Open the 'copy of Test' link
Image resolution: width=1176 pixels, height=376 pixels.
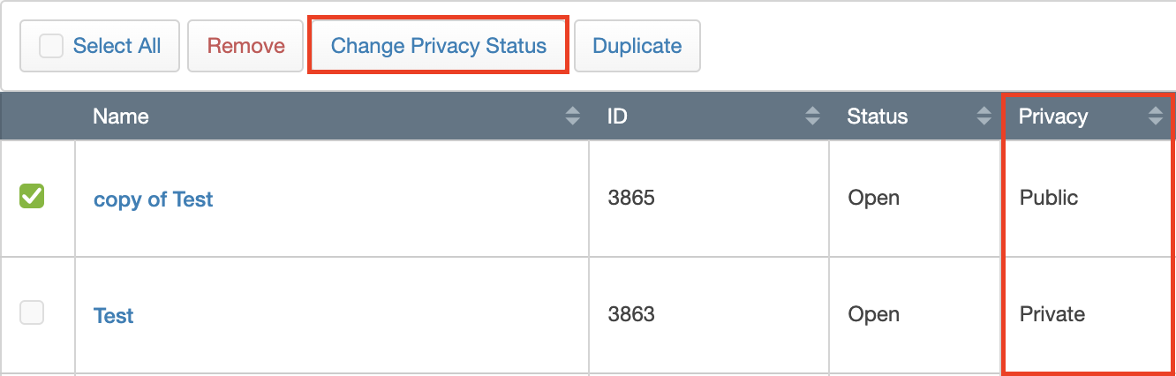click(x=154, y=199)
